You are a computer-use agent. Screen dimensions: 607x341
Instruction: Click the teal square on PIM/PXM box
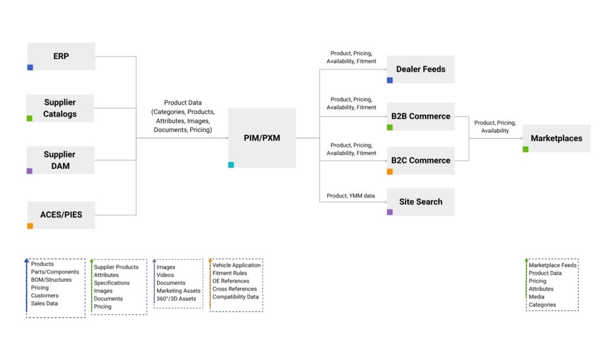(x=231, y=165)
